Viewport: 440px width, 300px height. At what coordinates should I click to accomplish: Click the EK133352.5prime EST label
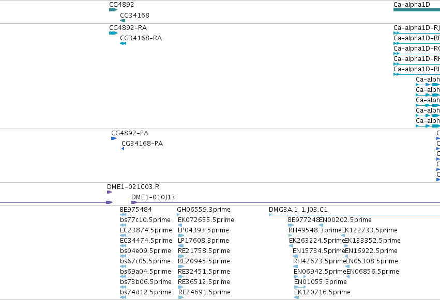point(372,240)
